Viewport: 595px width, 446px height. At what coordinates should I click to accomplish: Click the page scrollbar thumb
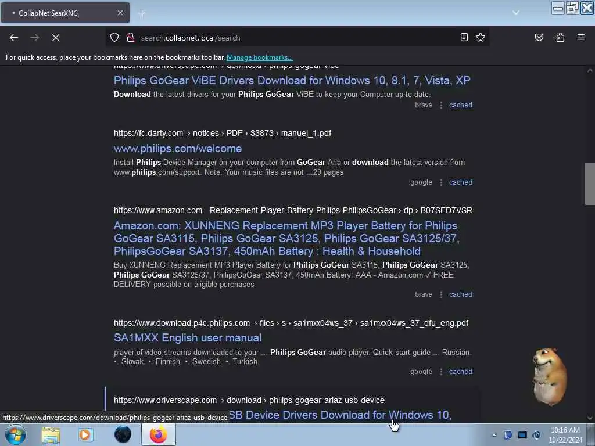tap(590, 184)
